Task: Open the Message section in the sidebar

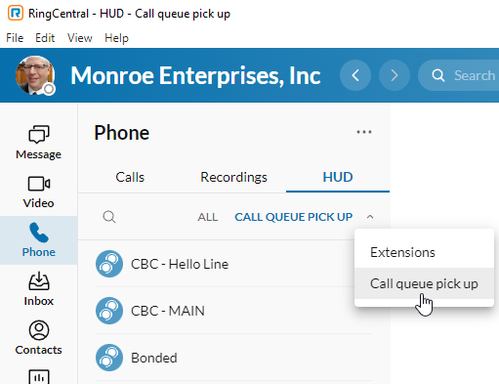Action: click(x=38, y=143)
